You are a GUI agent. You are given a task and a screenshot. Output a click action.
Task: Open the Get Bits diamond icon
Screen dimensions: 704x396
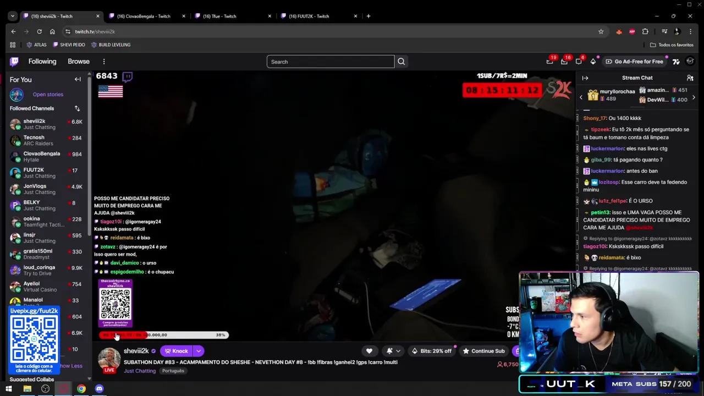(593, 62)
